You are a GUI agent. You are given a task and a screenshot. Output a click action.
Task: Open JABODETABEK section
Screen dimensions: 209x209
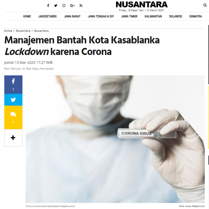point(47,16)
